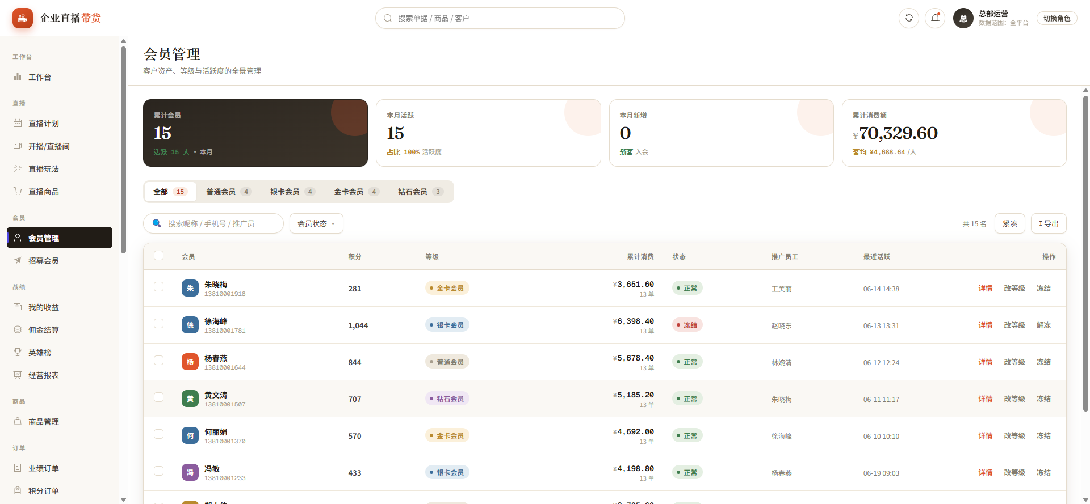The height and width of the screenshot is (504, 1090).
Task: Click 改等级 for 何丽娟
Action: 1014,435
